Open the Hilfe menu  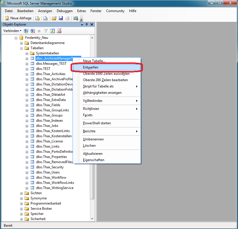click(x=133, y=11)
